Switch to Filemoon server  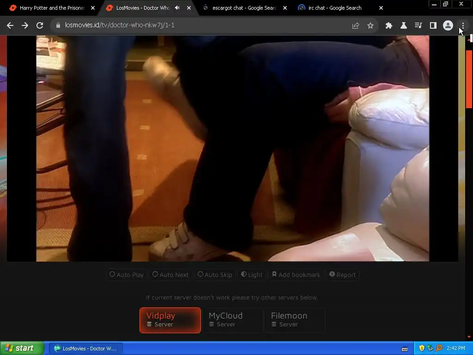click(x=295, y=320)
